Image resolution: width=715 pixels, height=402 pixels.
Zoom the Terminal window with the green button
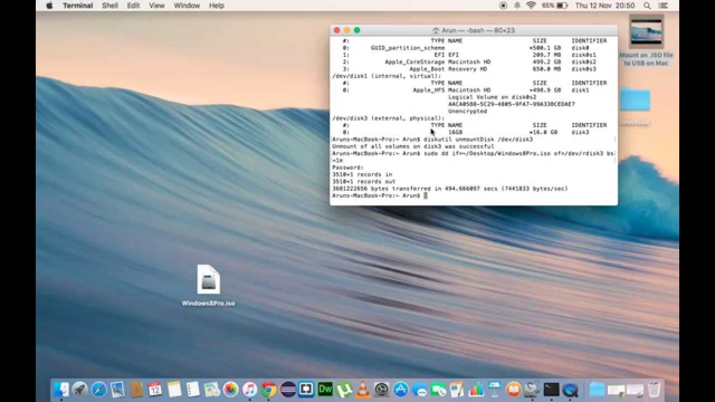(x=357, y=30)
